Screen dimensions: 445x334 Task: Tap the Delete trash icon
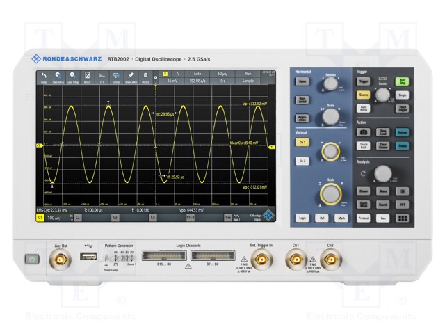click(x=145, y=76)
